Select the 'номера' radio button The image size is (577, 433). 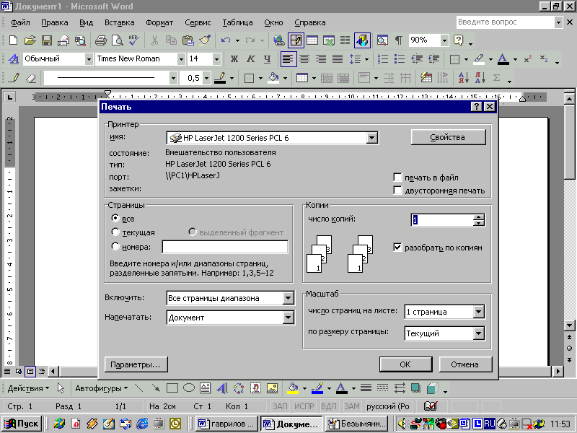[115, 246]
